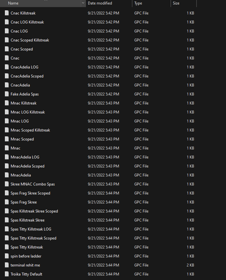226x280 pixels.
Task: Click the file icon next to Cnac Killstreak
Action: point(7,13)
